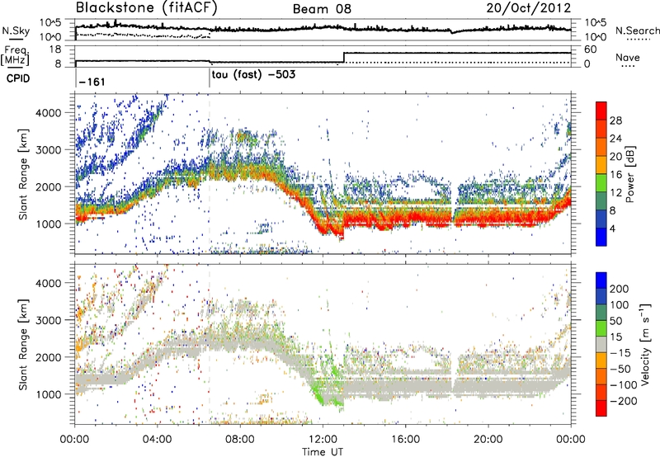Click the velocity colorbar tick '200'
The image size is (660, 457).
click(x=620, y=289)
